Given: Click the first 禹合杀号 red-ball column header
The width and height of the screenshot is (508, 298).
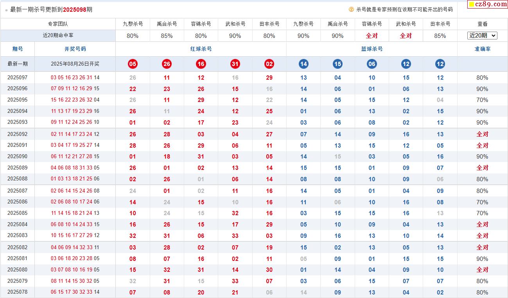Looking at the screenshot, I should 167,24.
